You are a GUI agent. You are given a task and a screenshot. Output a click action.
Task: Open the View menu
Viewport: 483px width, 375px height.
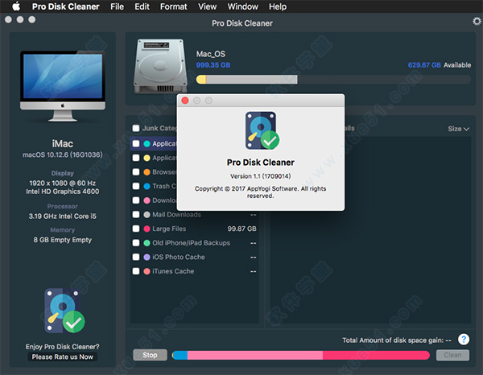coord(208,6)
